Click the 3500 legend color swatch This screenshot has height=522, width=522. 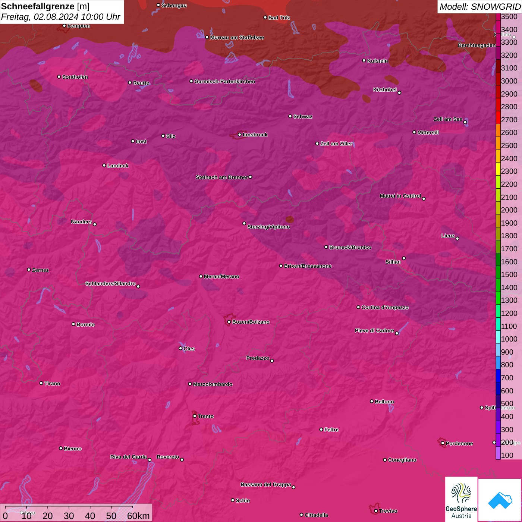click(498, 17)
